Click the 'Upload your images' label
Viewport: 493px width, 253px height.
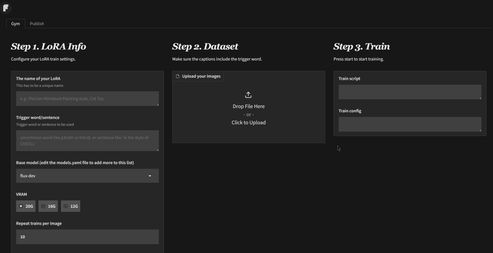click(x=201, y=77)
